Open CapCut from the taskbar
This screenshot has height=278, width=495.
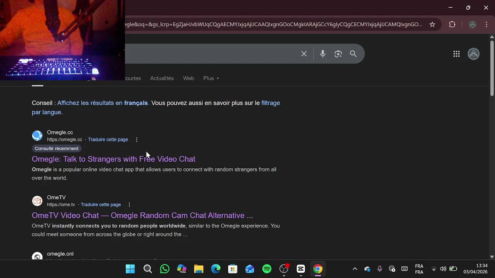tap(301, 269)
